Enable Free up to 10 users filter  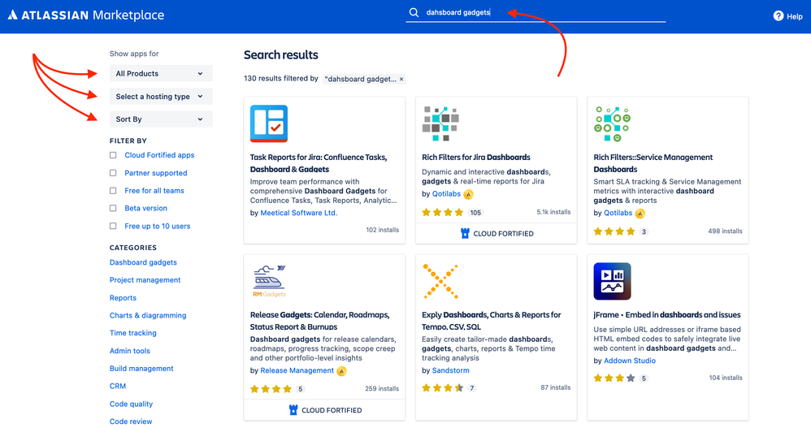(x=113, y=226)
